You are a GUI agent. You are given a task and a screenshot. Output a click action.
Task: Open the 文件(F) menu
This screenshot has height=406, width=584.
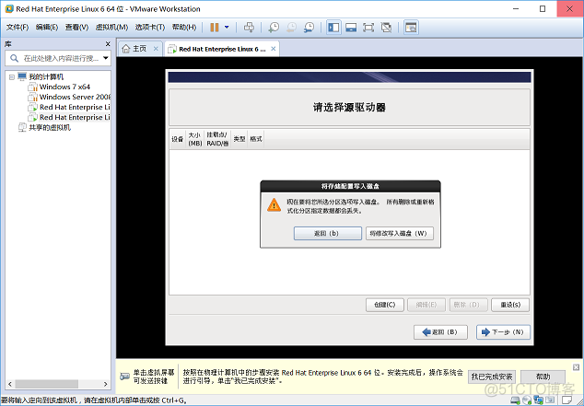tap(18, 28)
